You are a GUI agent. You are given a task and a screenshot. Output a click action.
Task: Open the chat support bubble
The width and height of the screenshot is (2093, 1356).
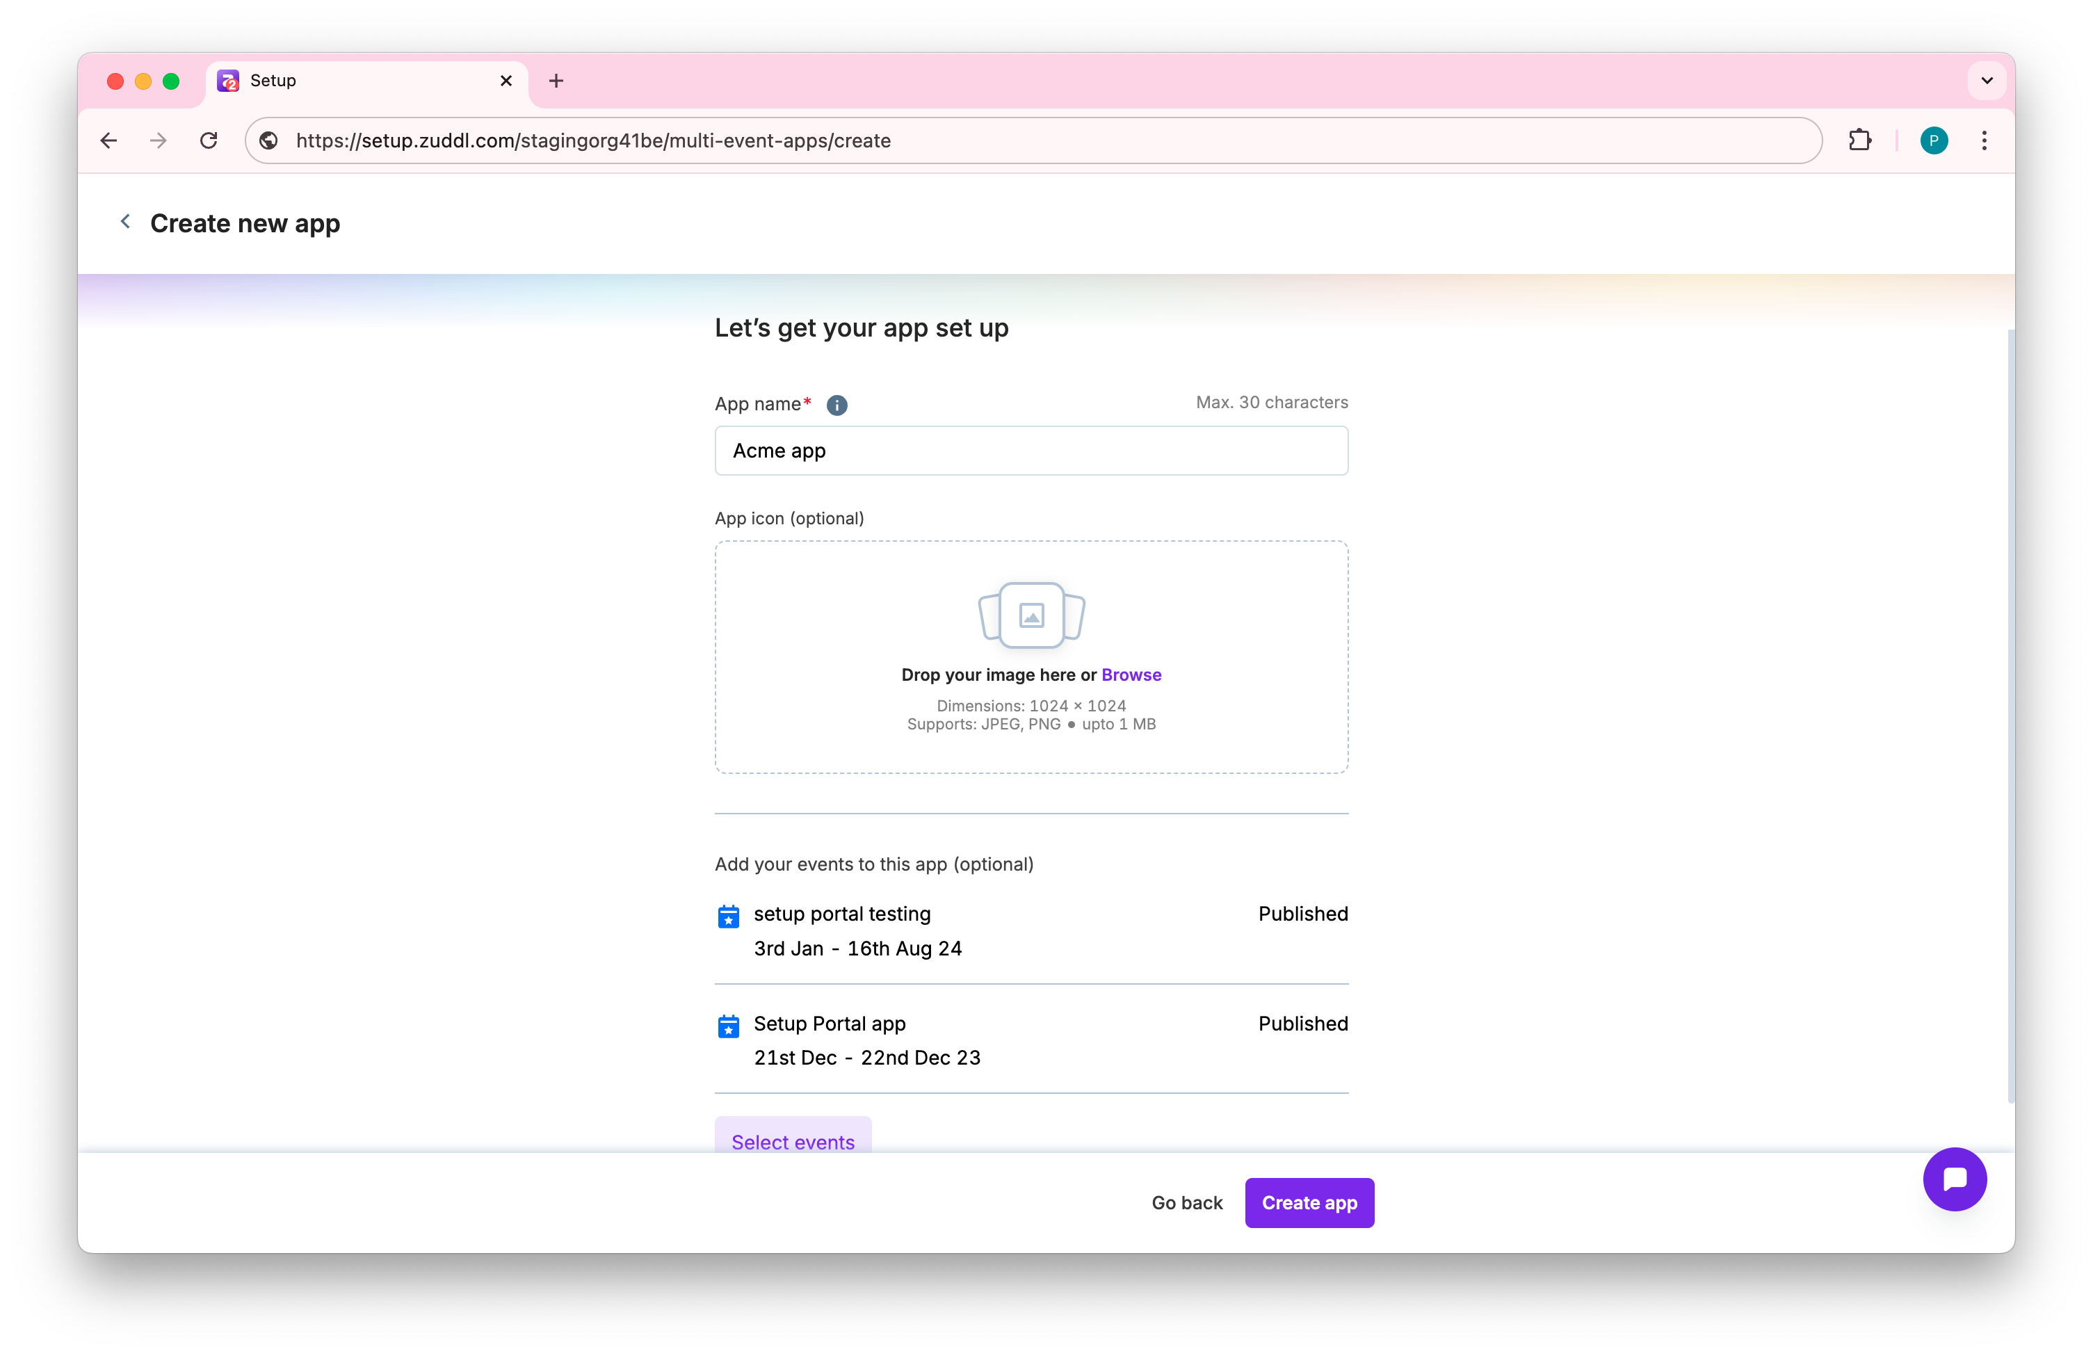[1953, 1179]
